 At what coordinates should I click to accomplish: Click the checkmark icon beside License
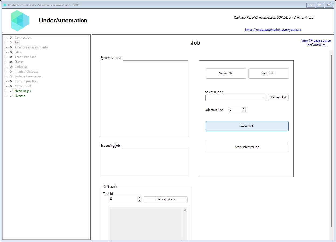[x=11, y=96]
